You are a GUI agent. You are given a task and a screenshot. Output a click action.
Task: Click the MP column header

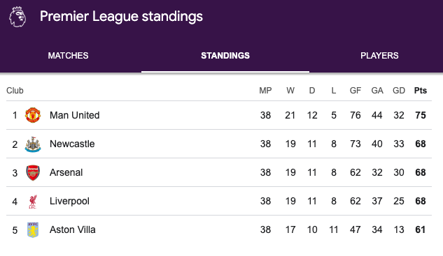tap(265, 91)
